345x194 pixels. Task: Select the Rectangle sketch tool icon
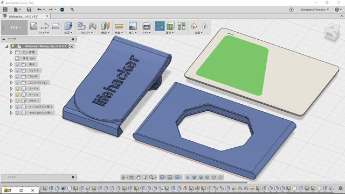pos(56,26)
